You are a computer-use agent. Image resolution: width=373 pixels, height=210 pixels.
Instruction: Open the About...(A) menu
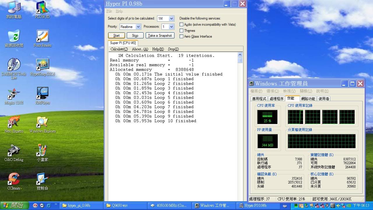pos(140,49)
